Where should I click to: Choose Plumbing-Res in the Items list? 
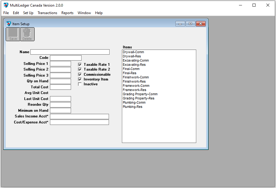click(132, 107)
